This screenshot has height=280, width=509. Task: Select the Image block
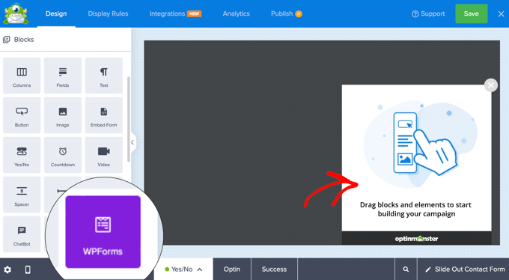pos(63,115)
